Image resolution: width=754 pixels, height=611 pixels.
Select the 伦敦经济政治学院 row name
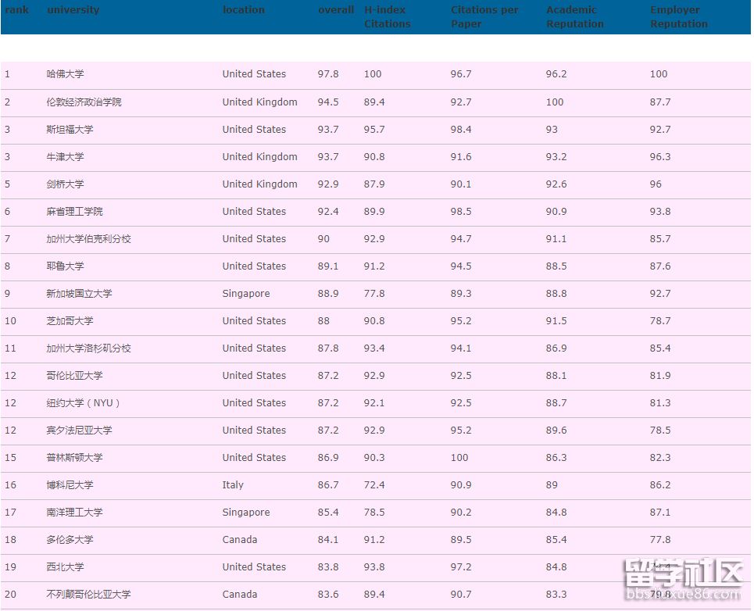pyautogui.click(x=84, y=102)
